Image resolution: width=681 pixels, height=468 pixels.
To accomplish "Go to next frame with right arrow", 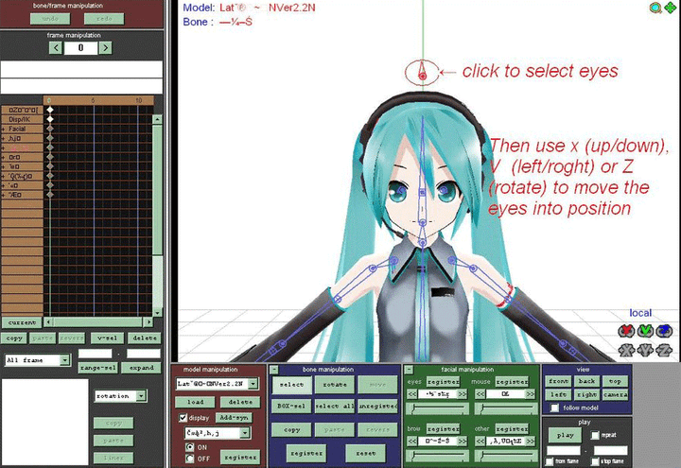I will [x=106, y=48].
